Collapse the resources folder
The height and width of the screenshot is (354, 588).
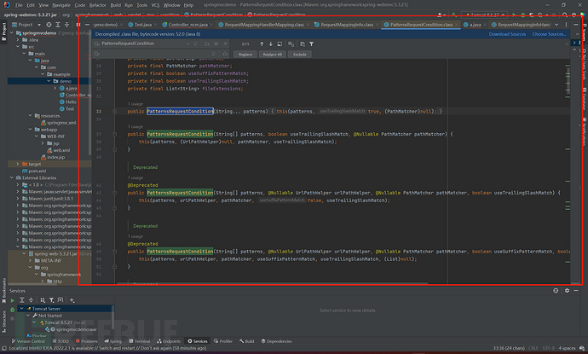(x=30, y=116)
